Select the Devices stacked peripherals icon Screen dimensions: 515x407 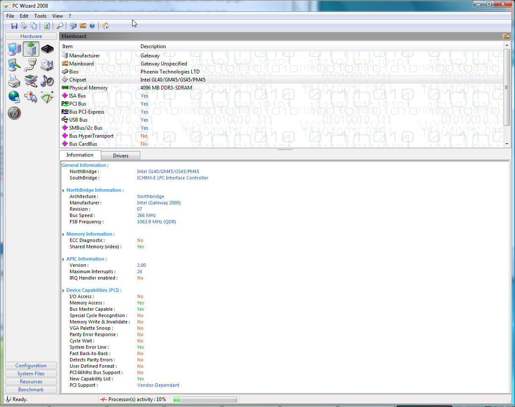(31, 81)
